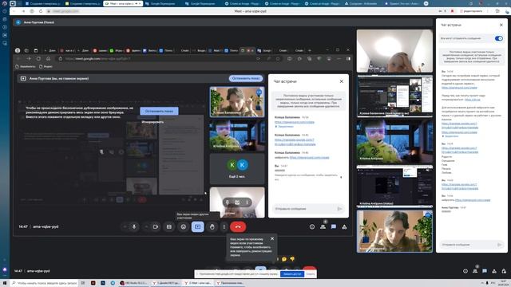Viewport: 511px width, 287px height.
Task: Toggle 'allow sending messages' switch in outer chat
Action: [498, 38]
